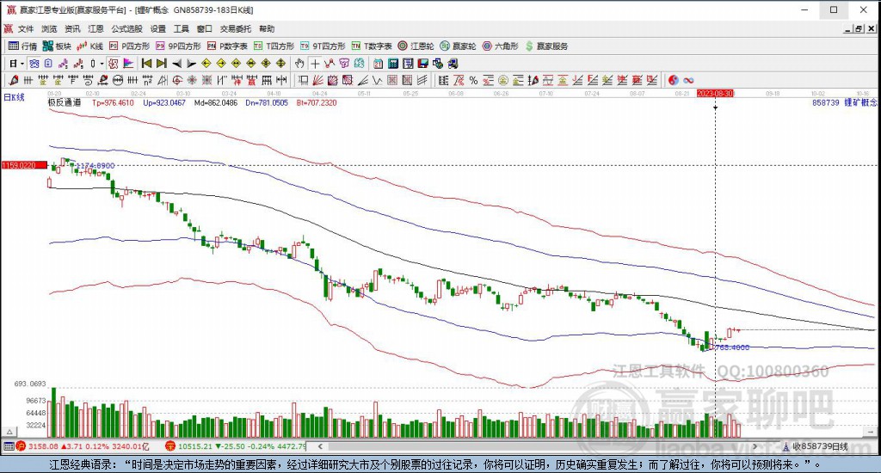Click the 日K线 label
This screenshot has width=881, height=473.
[x=14, y=97]
